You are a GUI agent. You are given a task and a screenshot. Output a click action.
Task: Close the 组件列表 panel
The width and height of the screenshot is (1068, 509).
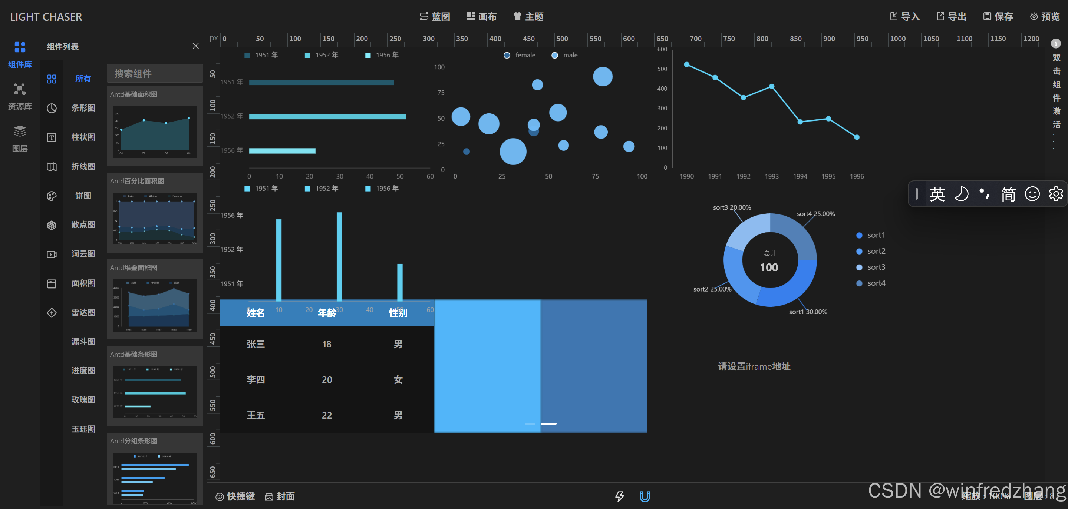[x=196, y=46]
